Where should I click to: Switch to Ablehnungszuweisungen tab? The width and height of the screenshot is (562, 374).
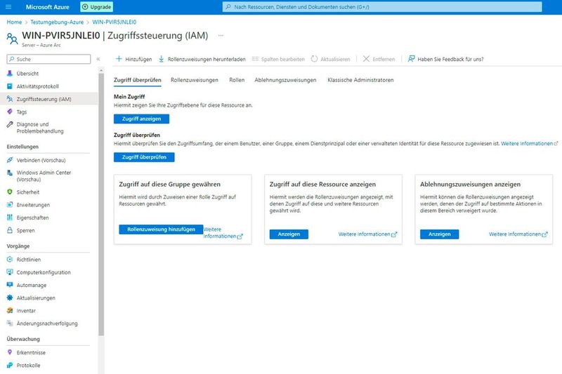tap(285, 80)
